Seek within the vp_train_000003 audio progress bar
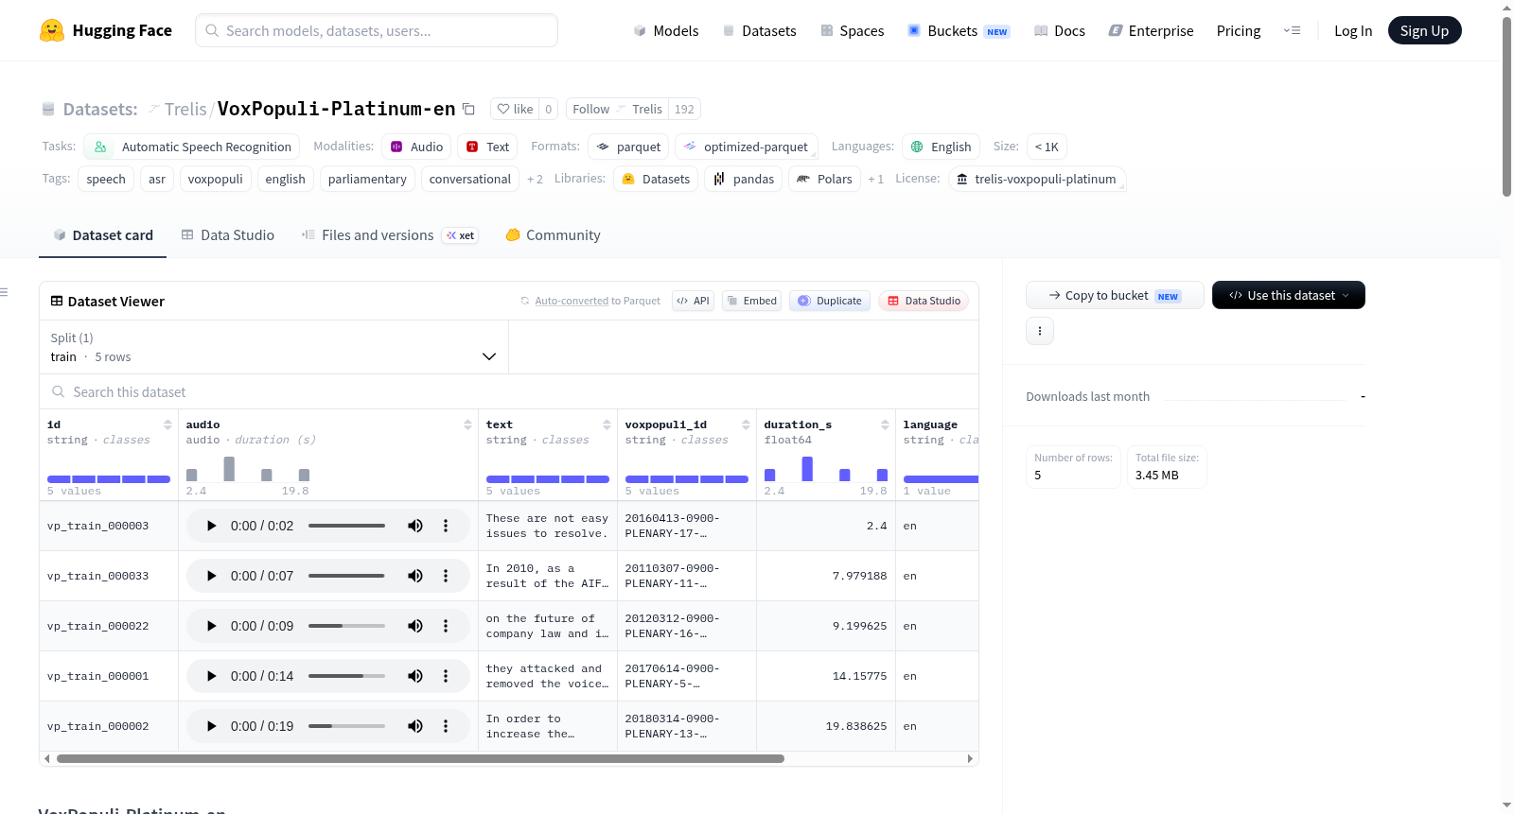 (x=346, y=526)
